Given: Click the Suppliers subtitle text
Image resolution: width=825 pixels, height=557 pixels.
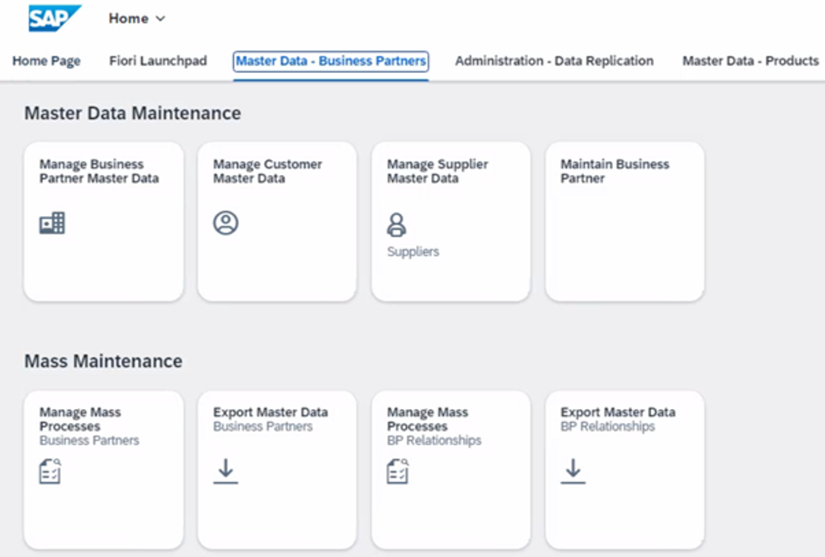Looking at the screenshot, I should tap(413, 251).
